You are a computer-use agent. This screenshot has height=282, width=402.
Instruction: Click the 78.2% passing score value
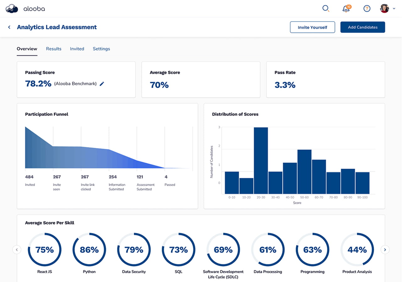point(38,84)
